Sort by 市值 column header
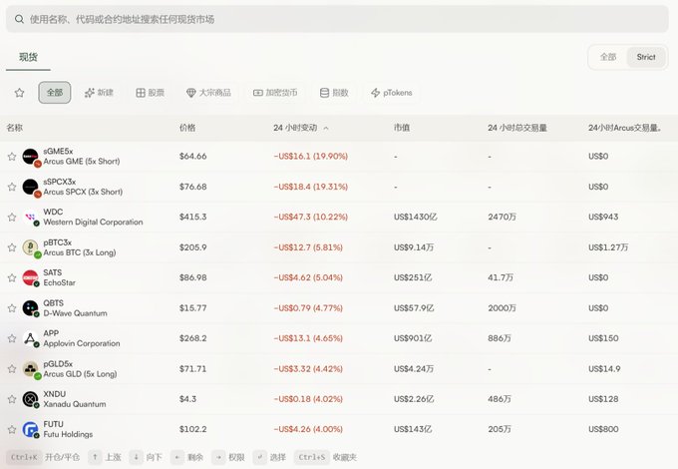678x469 pixels. tap(402, 128)
